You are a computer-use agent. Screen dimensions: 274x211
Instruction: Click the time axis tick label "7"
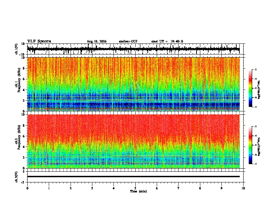179,188
